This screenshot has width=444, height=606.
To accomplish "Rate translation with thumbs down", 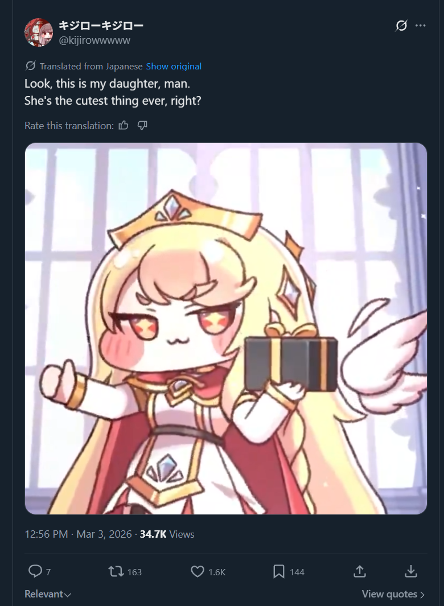I will (x=142, y=125).
